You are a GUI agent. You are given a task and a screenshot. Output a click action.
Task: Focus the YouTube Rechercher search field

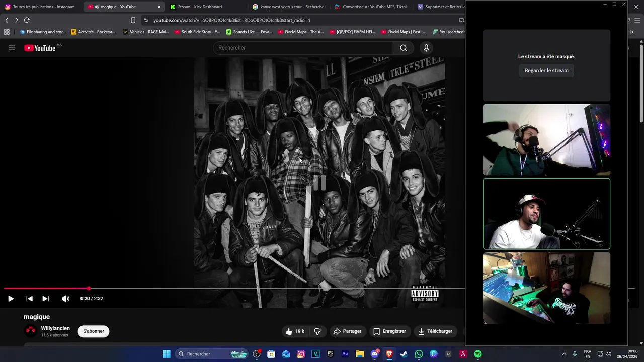[x=303, y=48]
